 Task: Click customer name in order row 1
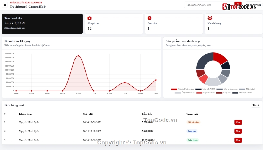29,122
